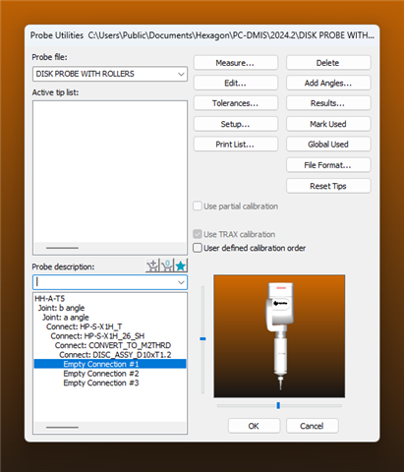This screenshot has width=404, height=472.
Task: Toggle the Use partial calibration checkbox
Action: point(198,206)
